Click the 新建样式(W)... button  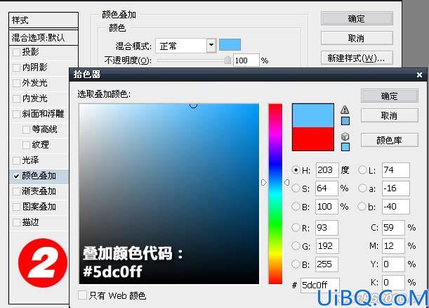[x=357, y=58]
